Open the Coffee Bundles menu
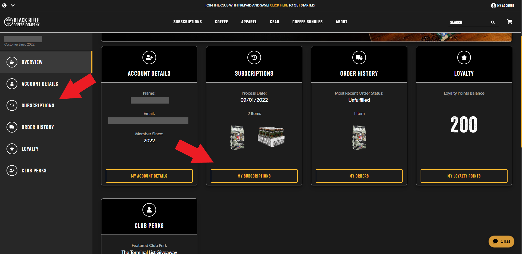Viewport: 522px width, 254px height. click(x=307, y=22)
